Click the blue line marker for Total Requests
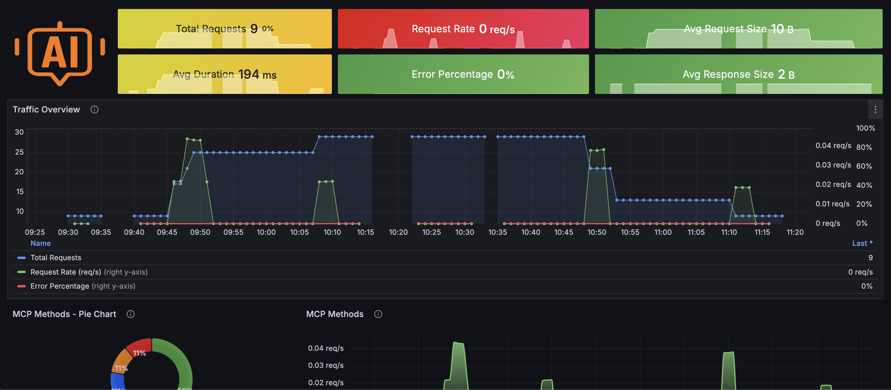The width and height of the screenshot is (891, 390). 21,258
